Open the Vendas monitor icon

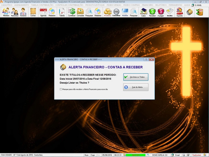coord(125,12)
